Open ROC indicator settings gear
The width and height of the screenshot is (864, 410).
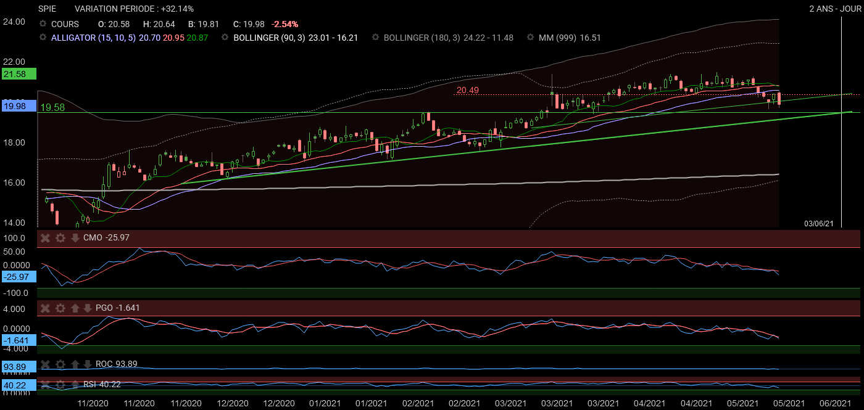pyautogui.click(x=60, y=364)
